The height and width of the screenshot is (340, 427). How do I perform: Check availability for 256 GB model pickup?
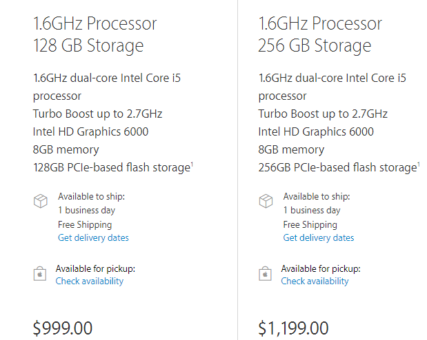click(315, 281)
